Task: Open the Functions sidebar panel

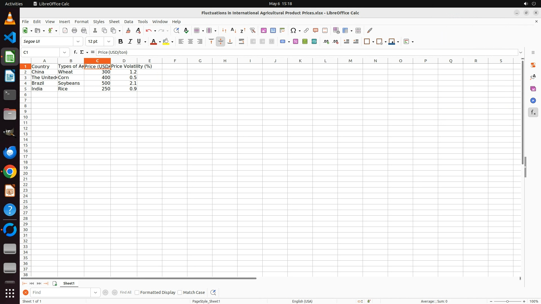Action: (533, 113)
